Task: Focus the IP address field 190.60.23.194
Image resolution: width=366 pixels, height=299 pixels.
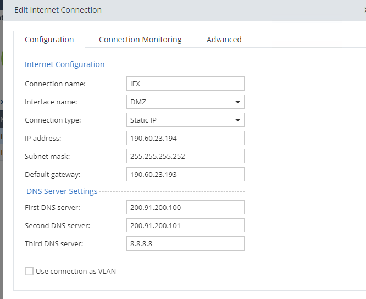Action: (185, 138)
